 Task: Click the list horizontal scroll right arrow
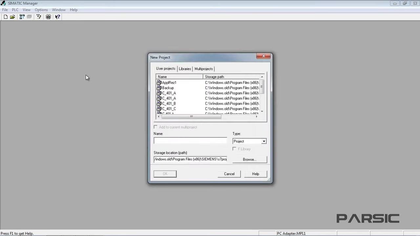pos(257,116)
